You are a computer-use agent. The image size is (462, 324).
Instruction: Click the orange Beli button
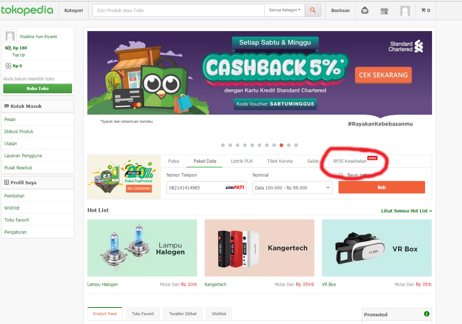pos(382,187)
